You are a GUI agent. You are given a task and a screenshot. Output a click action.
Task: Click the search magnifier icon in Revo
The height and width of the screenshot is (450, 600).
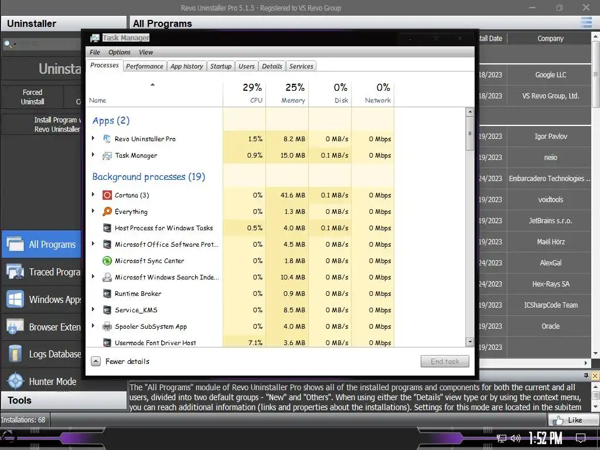point(8,44)
